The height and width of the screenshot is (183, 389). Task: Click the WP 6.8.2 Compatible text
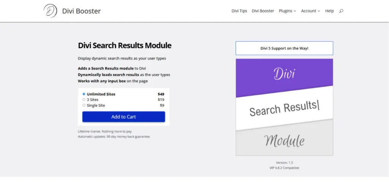tap(284, 168)
